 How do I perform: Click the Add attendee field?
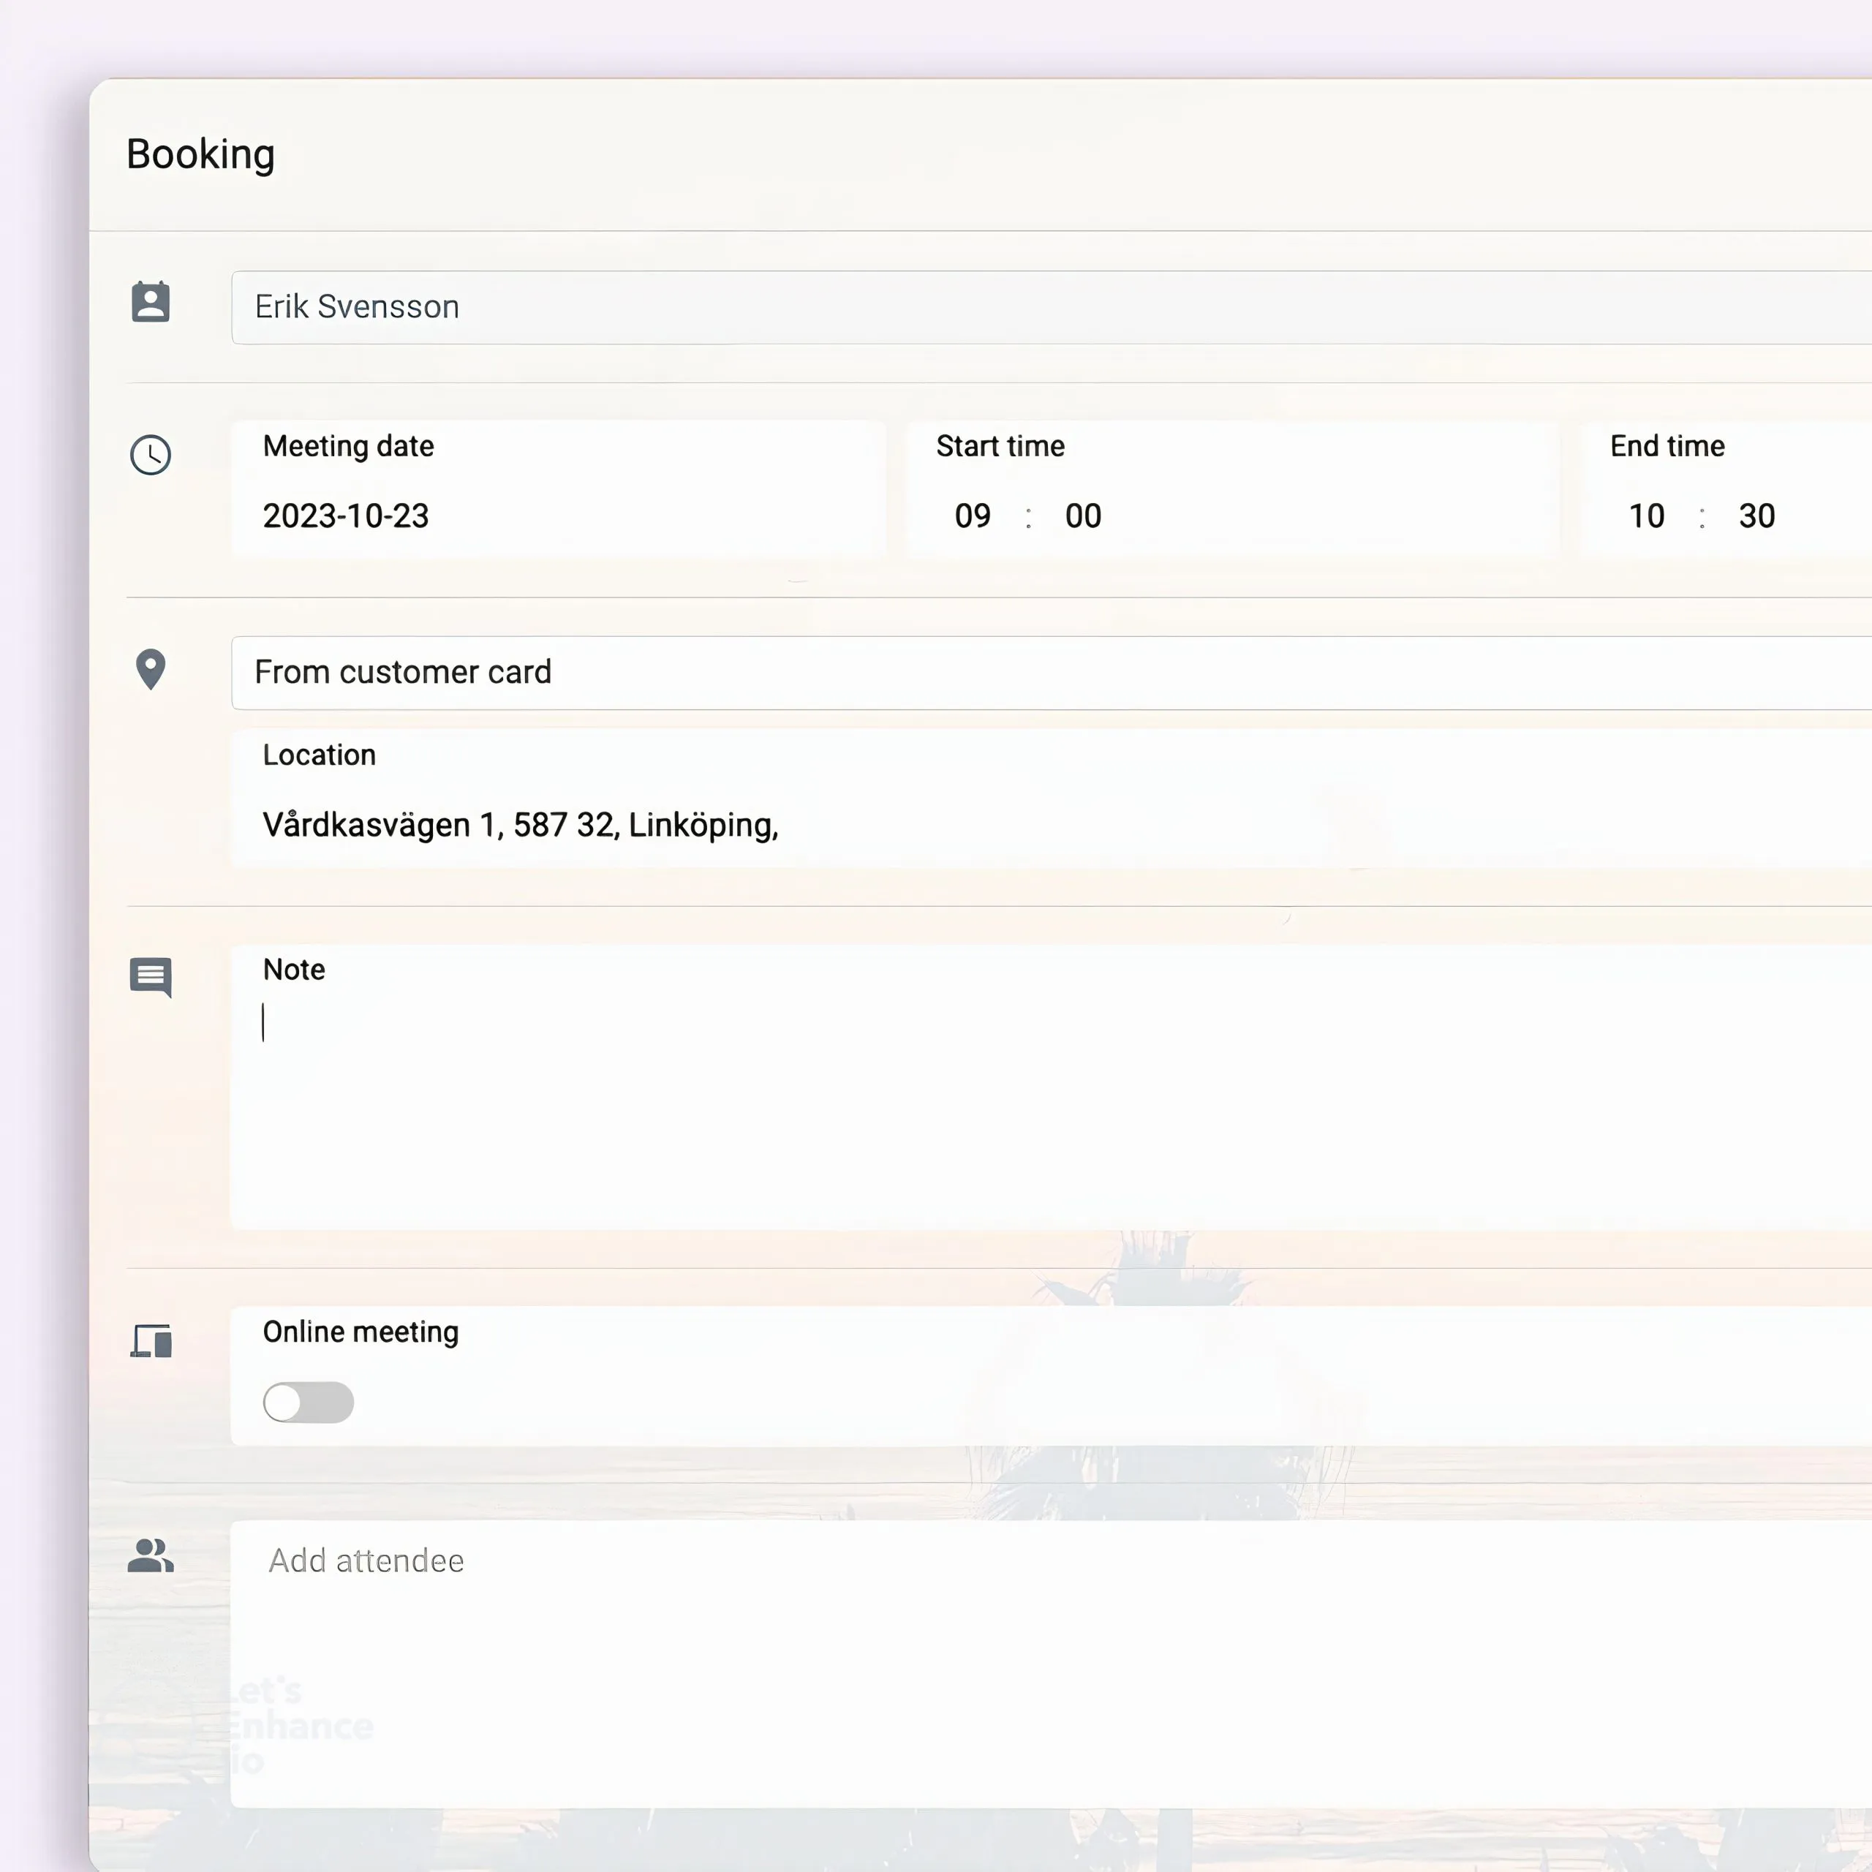click(1052, 1663)
